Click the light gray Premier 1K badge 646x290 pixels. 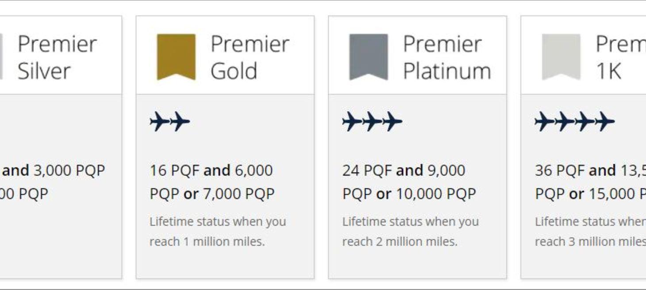point(561,56)
